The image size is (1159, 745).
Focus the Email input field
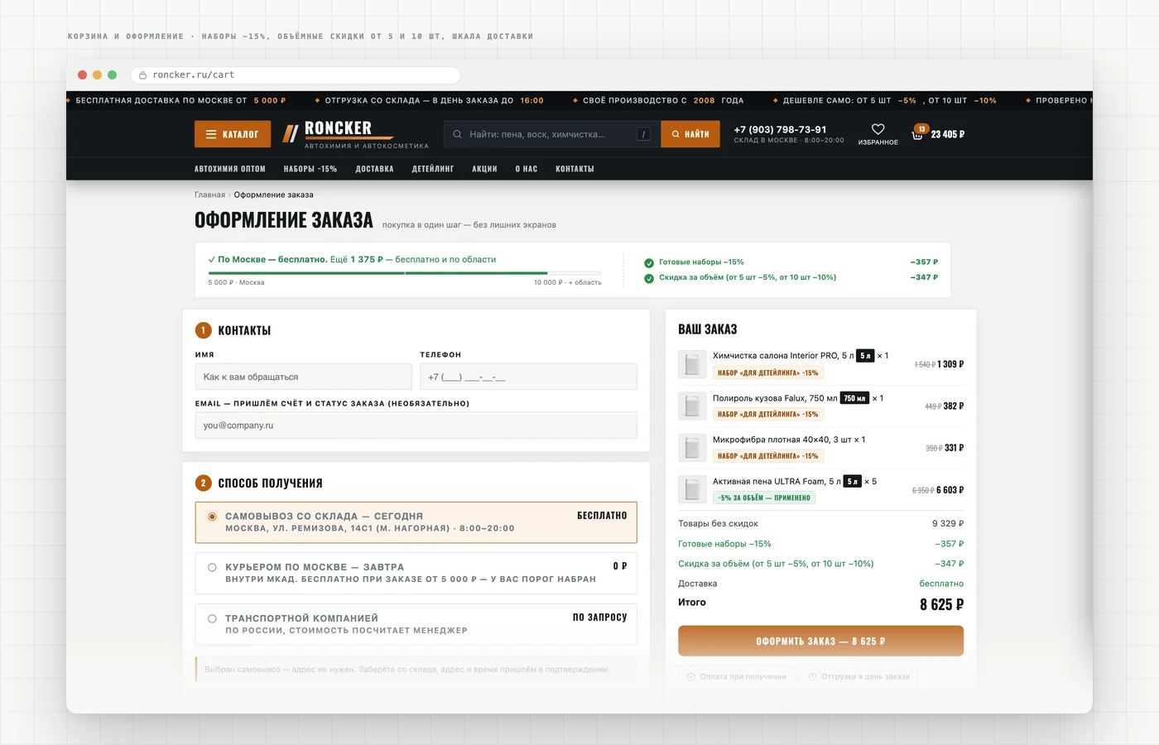pyautogui.click(x=416, y=425)
